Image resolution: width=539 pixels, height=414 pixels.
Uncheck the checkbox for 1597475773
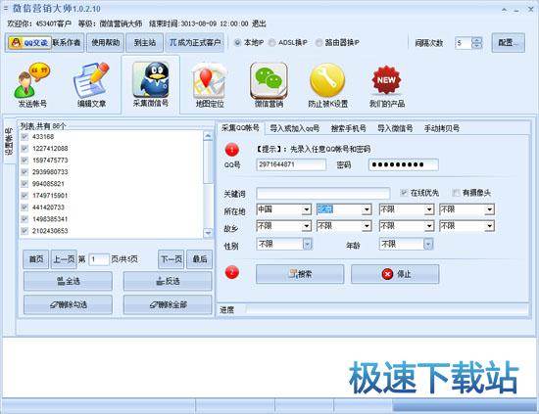(24, 161)
